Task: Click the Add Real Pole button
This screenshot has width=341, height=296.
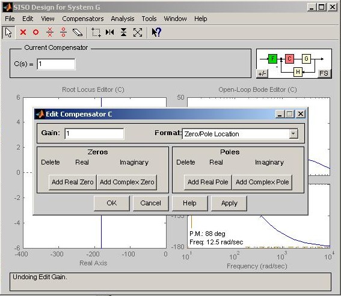Action: tap(208, 182)
